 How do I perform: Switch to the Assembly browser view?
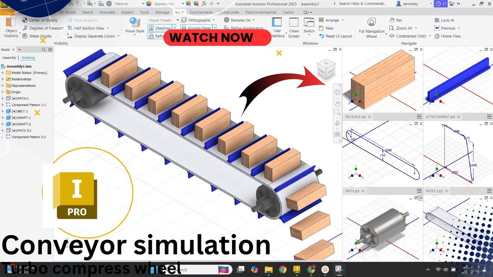9,58
